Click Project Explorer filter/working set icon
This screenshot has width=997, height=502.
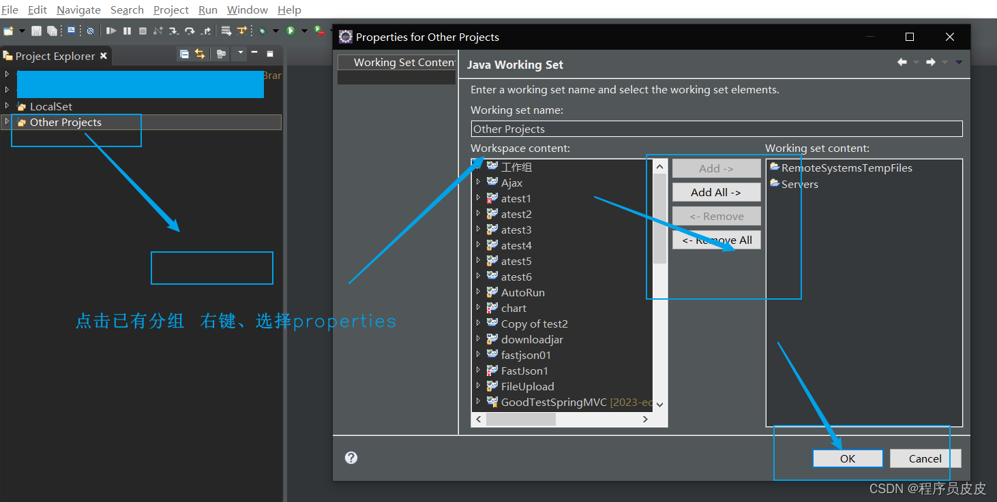click(221, 54)
